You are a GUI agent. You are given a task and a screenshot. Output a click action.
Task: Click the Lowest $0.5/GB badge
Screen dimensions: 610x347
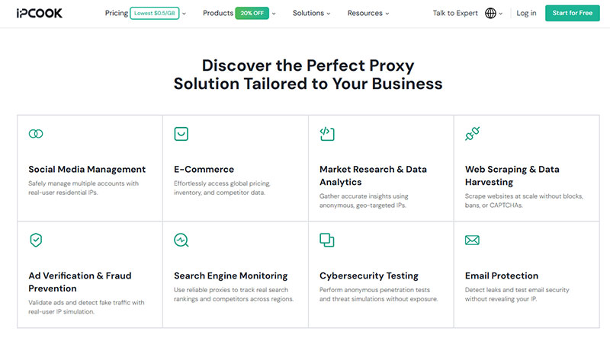155,13
